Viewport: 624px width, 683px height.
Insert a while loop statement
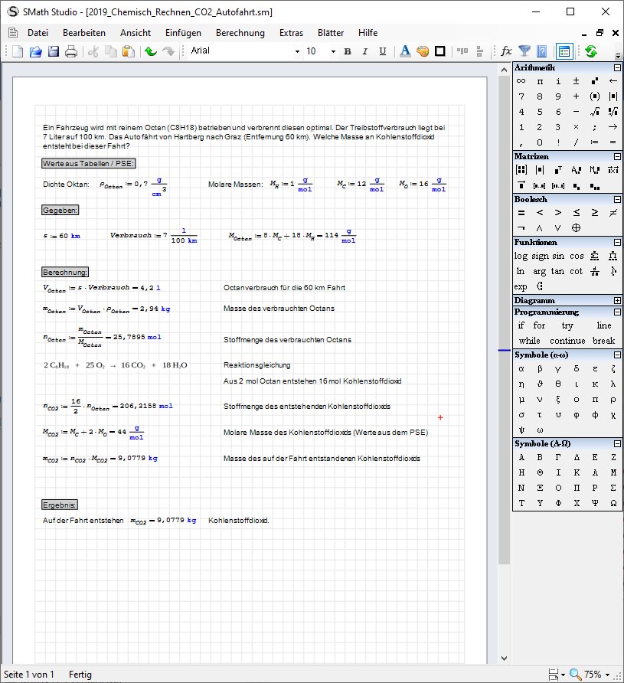pyautogui.click(x=530, y=341)
